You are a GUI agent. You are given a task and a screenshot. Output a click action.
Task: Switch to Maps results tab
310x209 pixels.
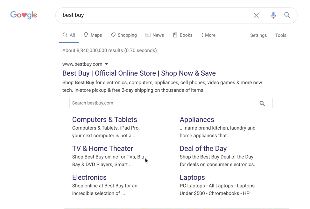point(93,35)
